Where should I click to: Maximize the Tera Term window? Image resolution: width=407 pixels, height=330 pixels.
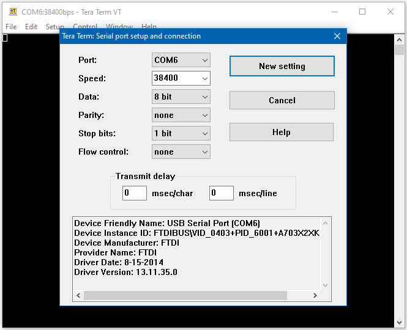pyautogui.click(x=362, y=12)
